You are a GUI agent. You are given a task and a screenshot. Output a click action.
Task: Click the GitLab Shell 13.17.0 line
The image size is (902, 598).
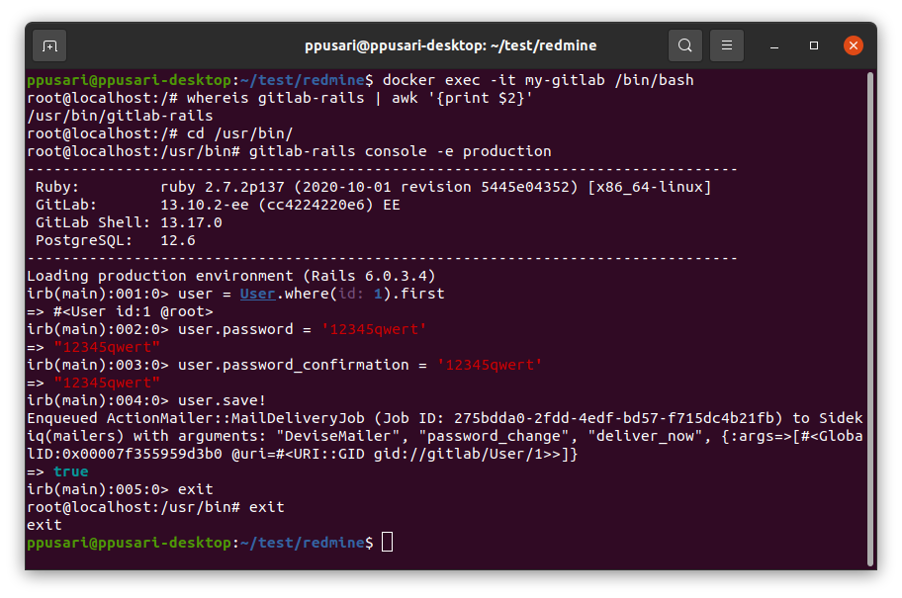point(129,222)
